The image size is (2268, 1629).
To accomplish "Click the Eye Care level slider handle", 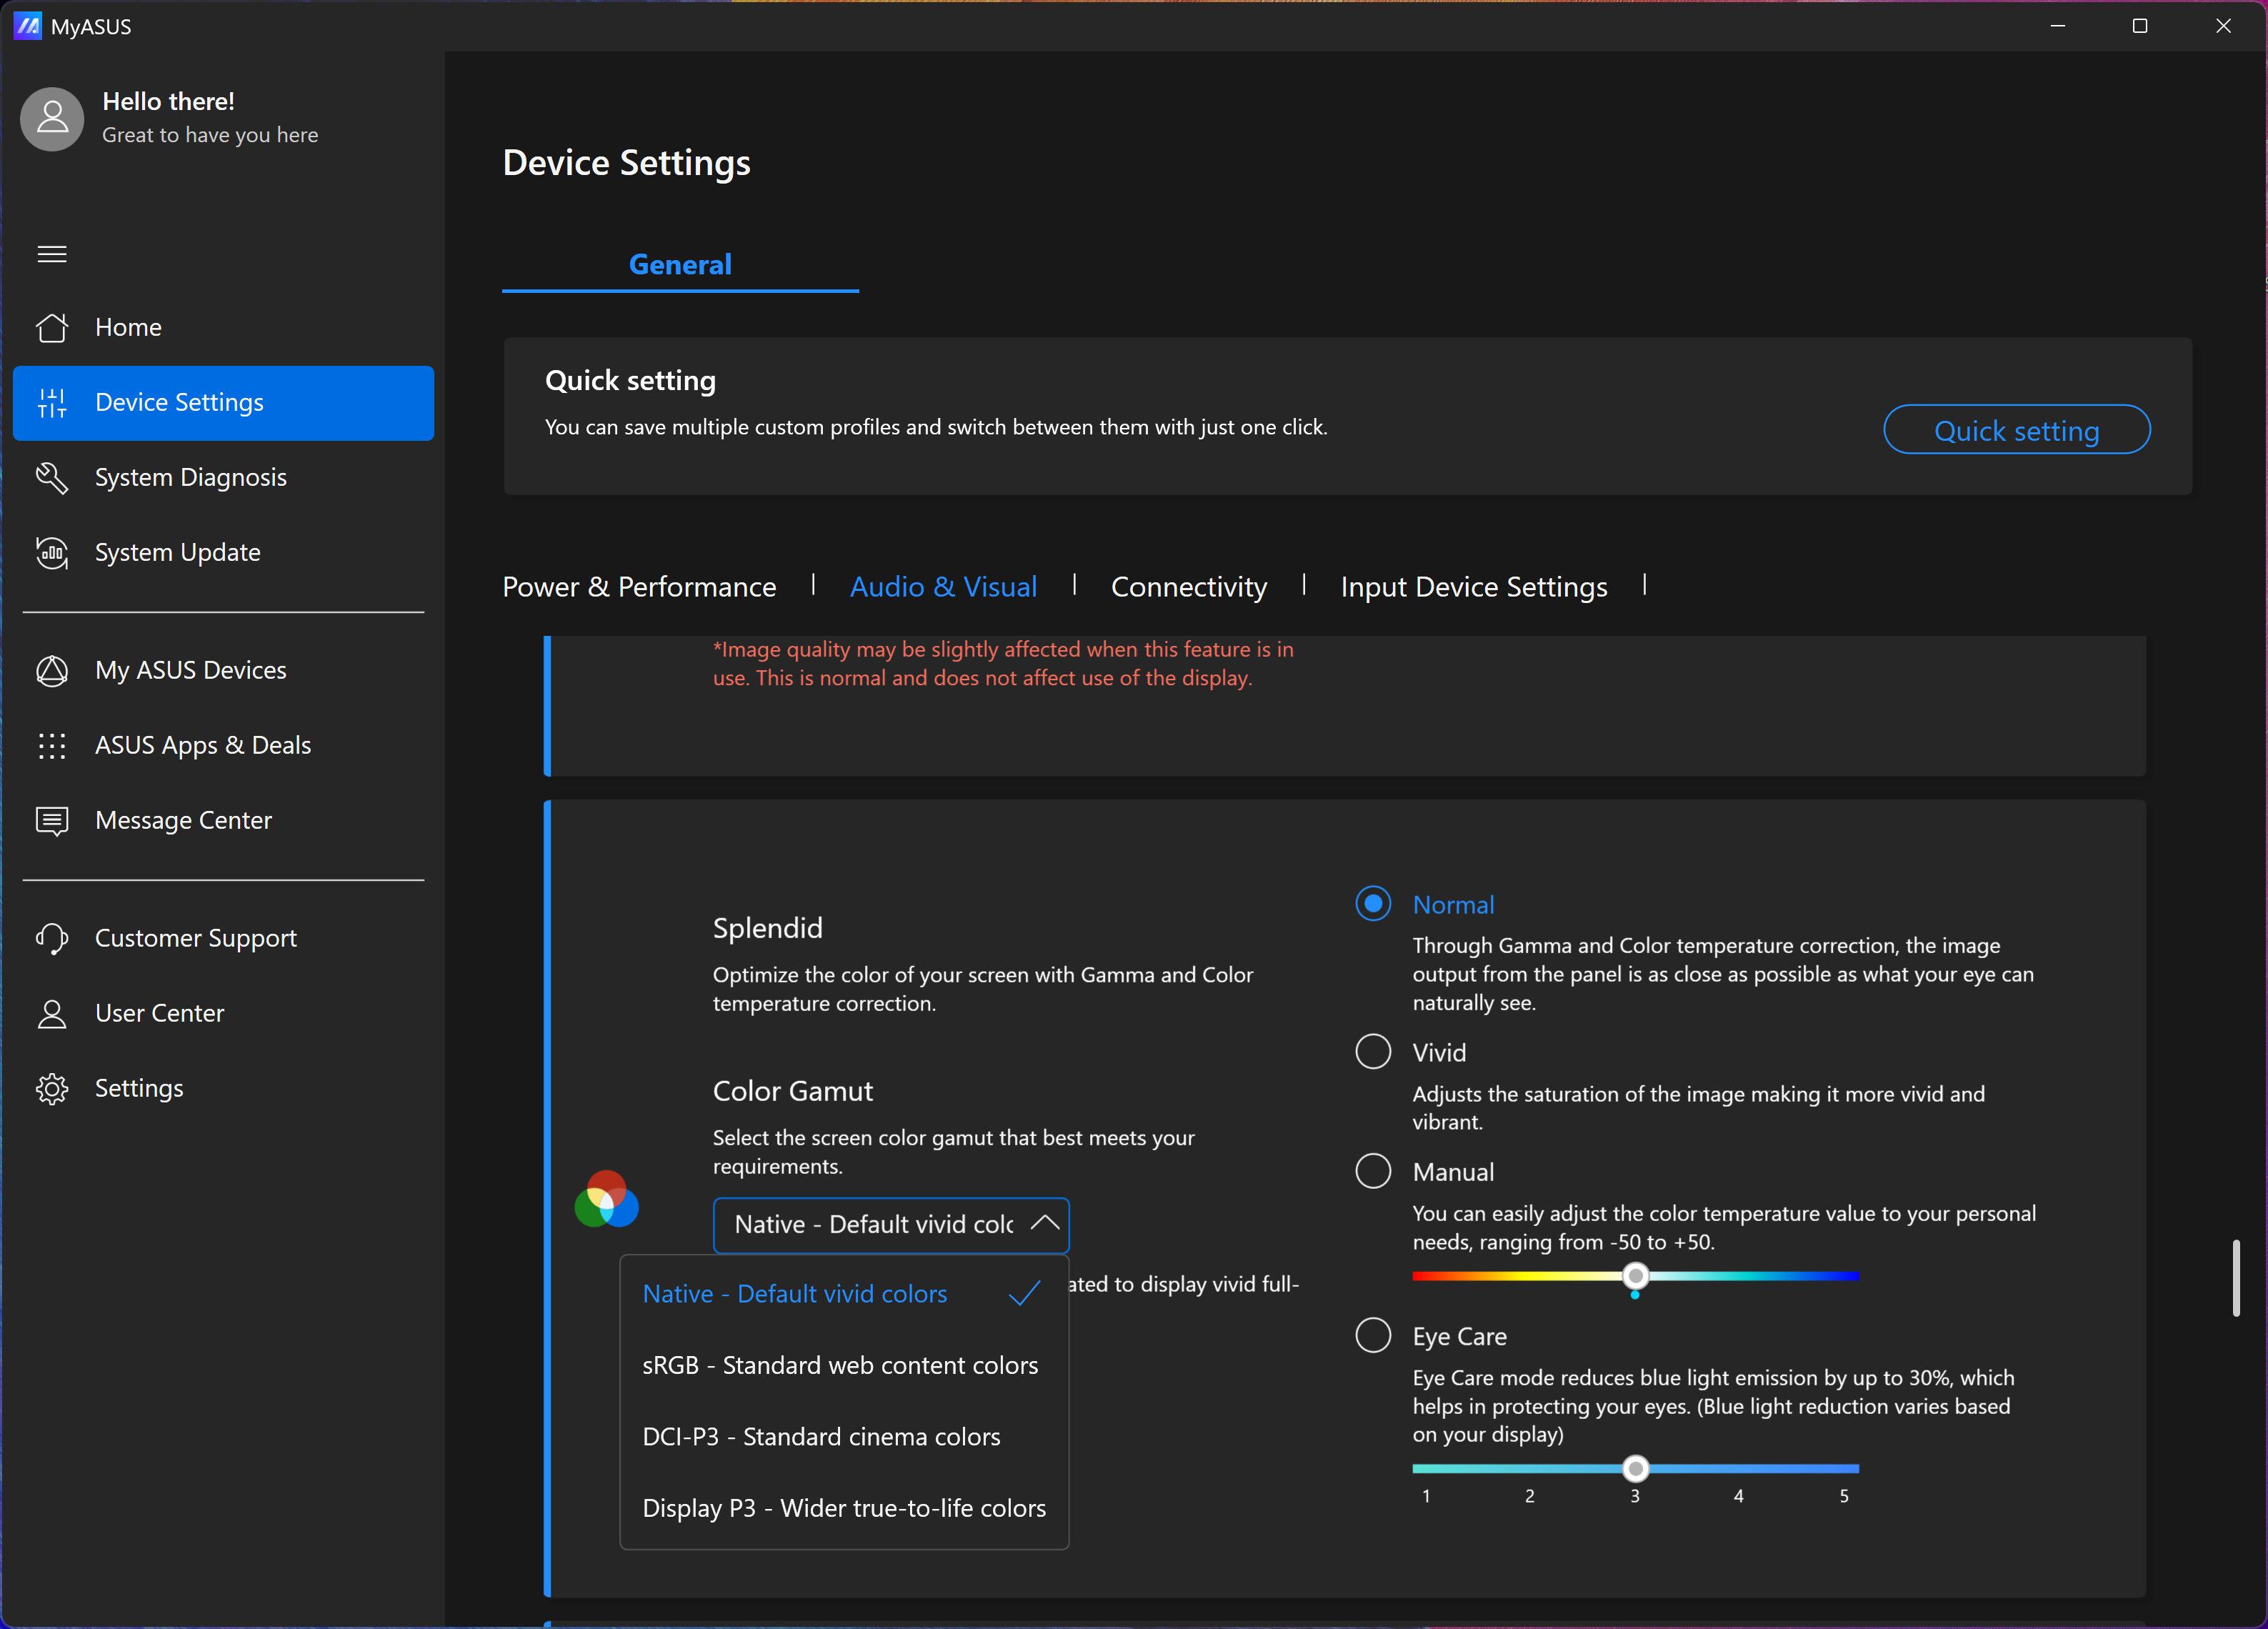I will (x=1635, y=1468).
